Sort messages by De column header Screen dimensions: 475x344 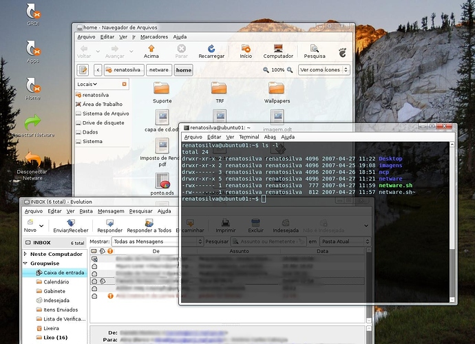tap(156, 251)
